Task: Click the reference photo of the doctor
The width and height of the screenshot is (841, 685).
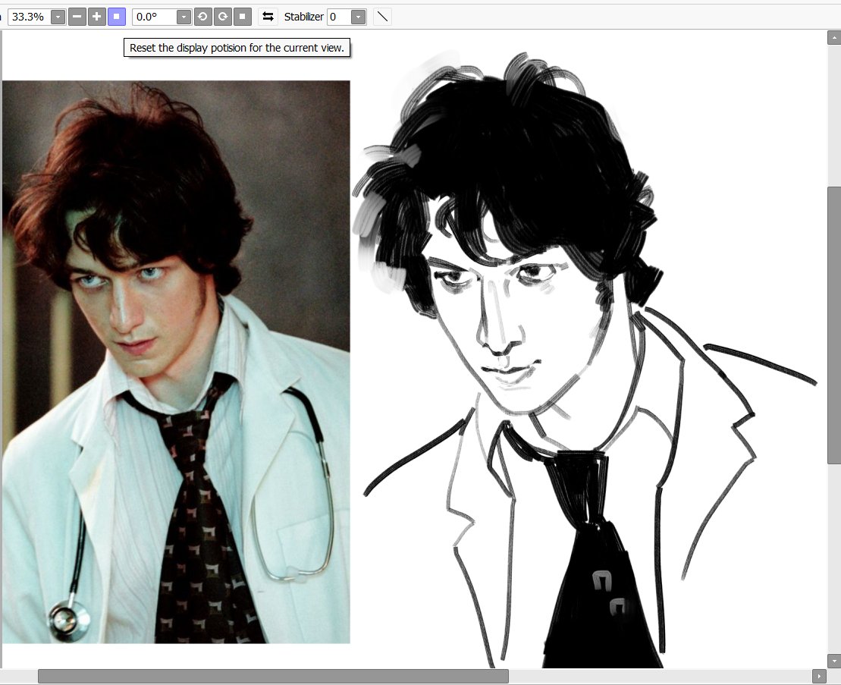Action: pos(176,362)
